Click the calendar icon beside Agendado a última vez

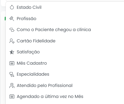(x=12, y=97)
